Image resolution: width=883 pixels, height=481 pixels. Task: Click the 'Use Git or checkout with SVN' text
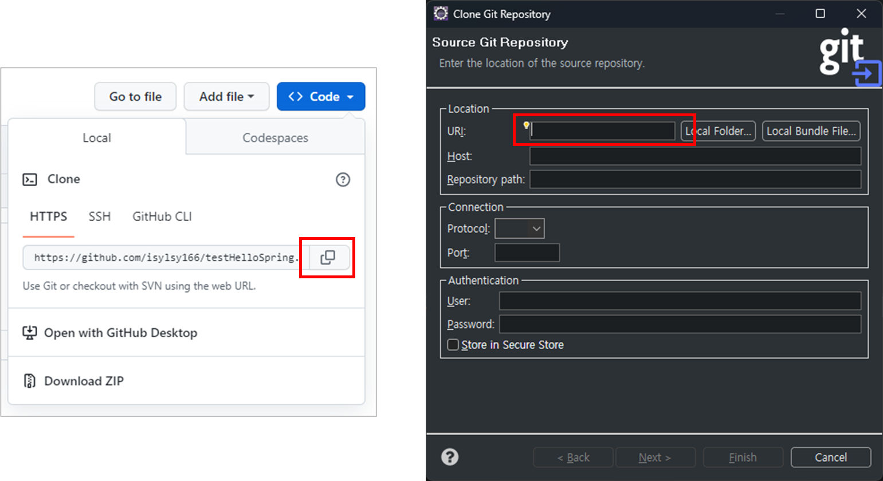point(139,286)
